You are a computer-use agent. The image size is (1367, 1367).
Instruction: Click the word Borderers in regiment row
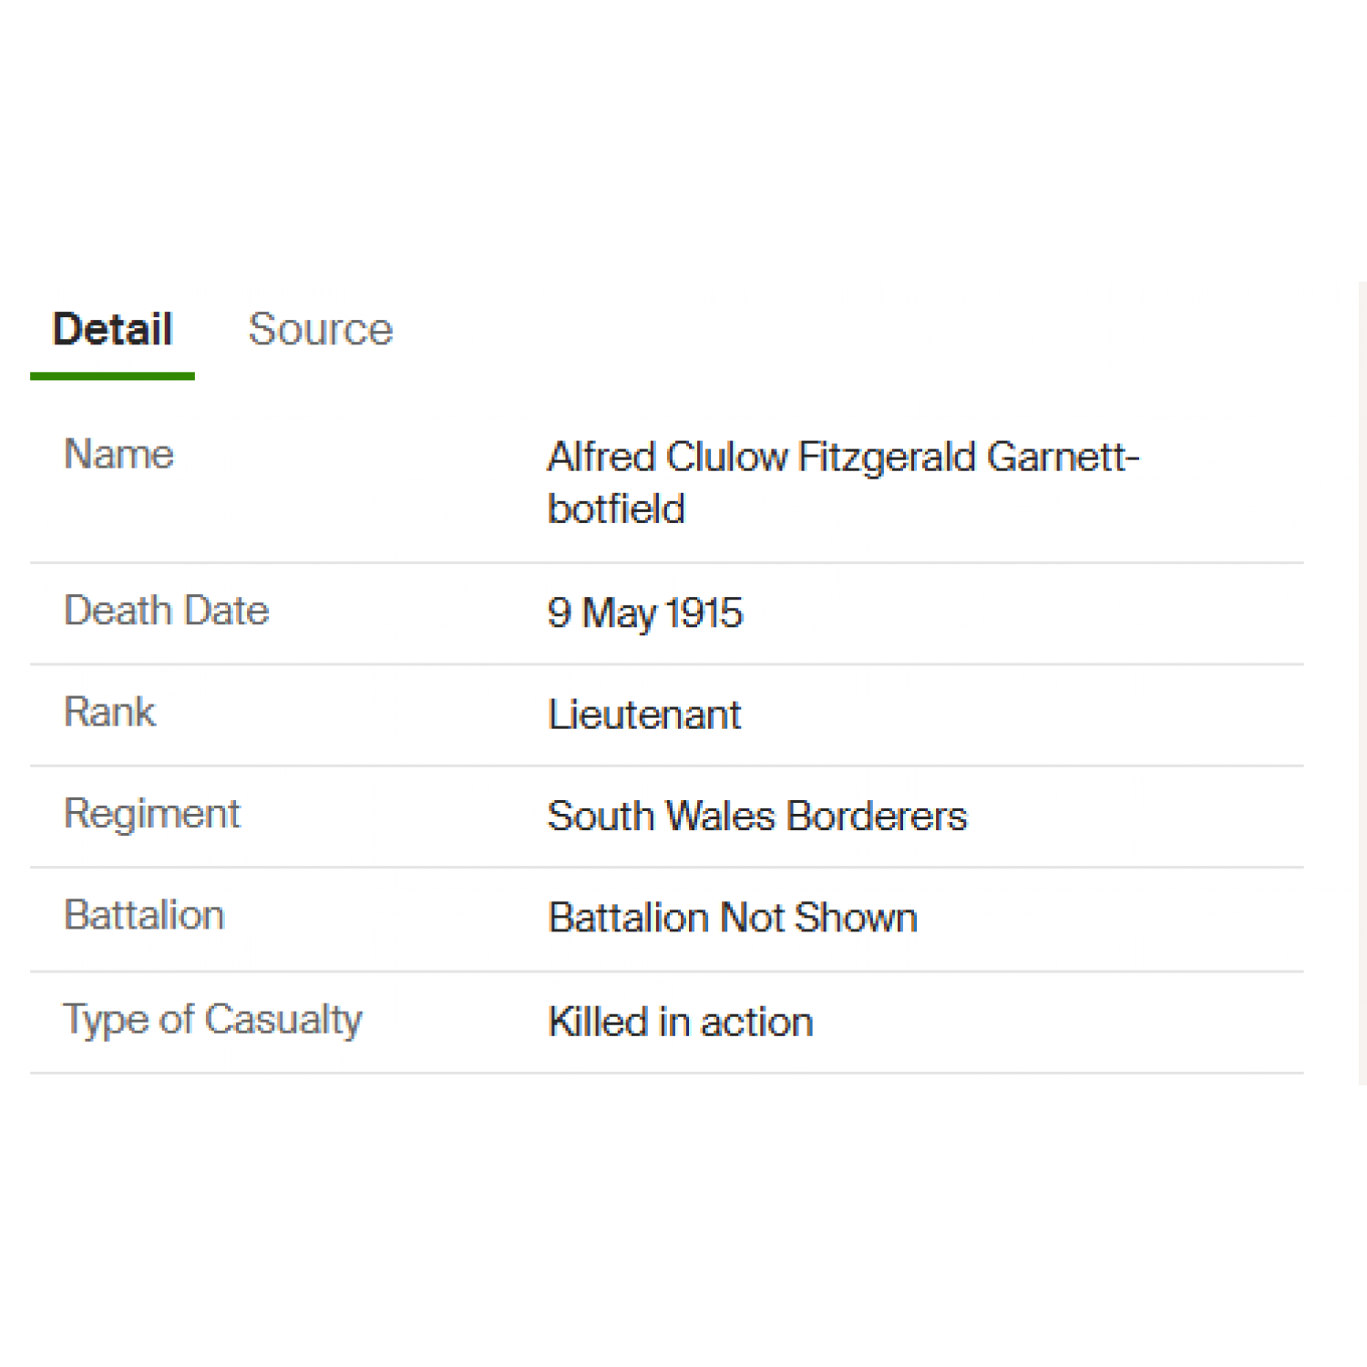[876, 816]
